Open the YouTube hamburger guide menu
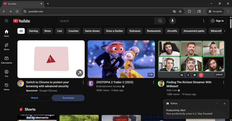This screenshot has width=232, height=121. point(7,21)
